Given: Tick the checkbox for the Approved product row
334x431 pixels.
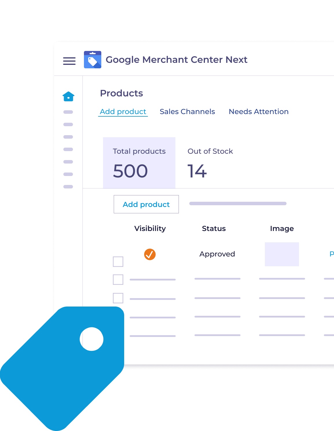Looking at the screenshot, I should [x=118, y=262].
